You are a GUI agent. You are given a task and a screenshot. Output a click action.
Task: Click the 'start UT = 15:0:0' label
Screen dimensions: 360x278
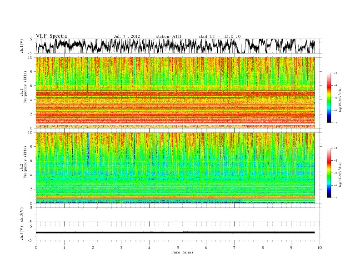click(x=220, y=36)
